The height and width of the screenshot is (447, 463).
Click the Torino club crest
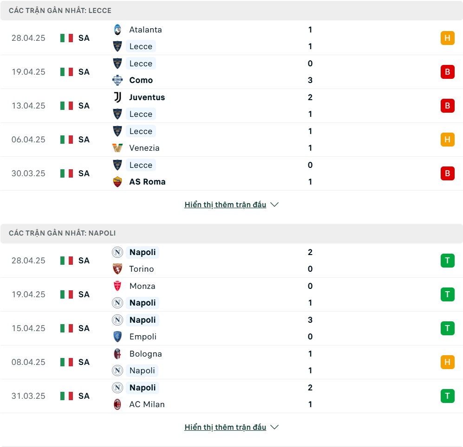click(117, 269)
